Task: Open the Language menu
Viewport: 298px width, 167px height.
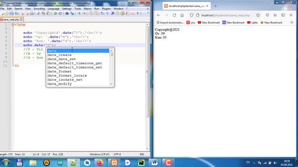Action: [54, 9]
